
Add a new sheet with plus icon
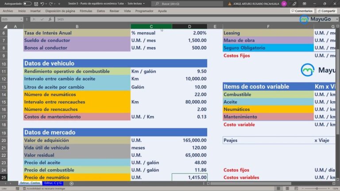click(x=72, y=183)
